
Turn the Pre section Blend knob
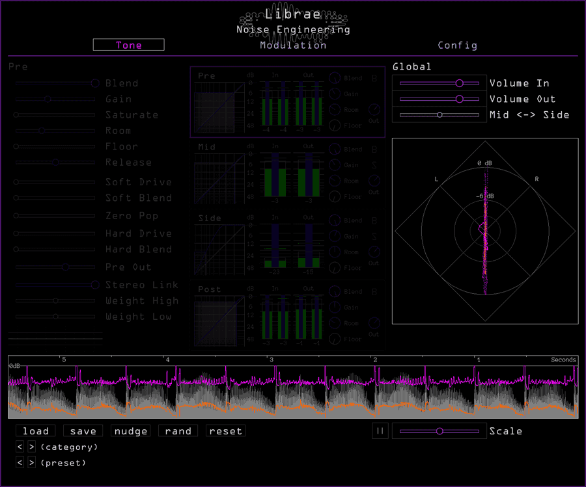335,78
